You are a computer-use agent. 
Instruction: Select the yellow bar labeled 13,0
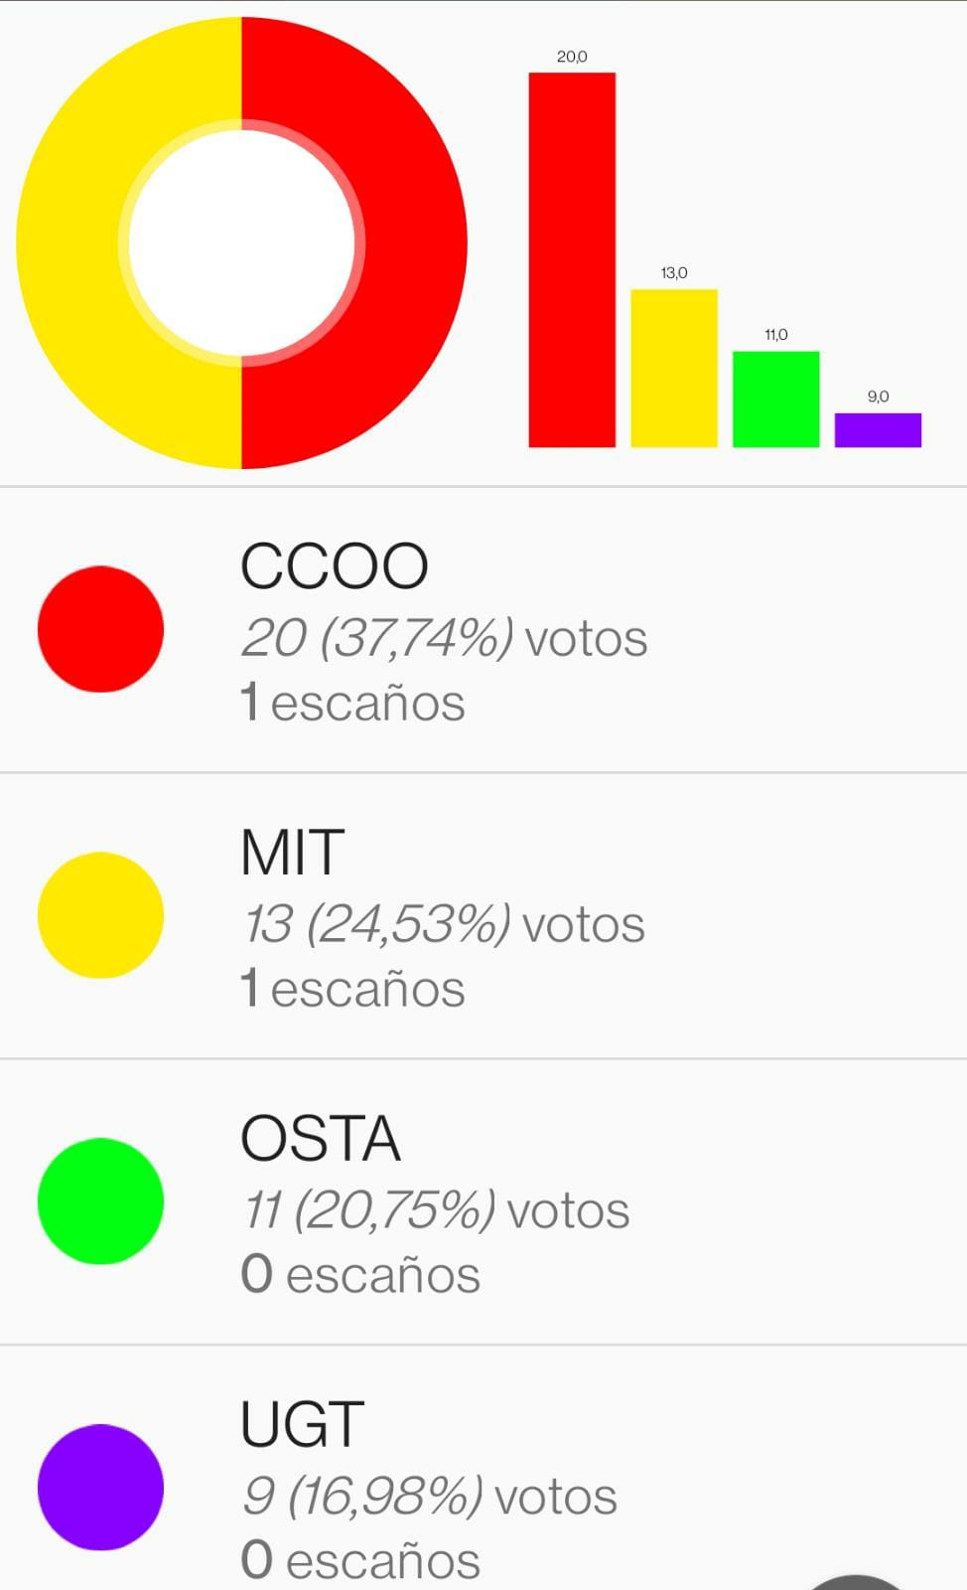click(x=674, y=368)
